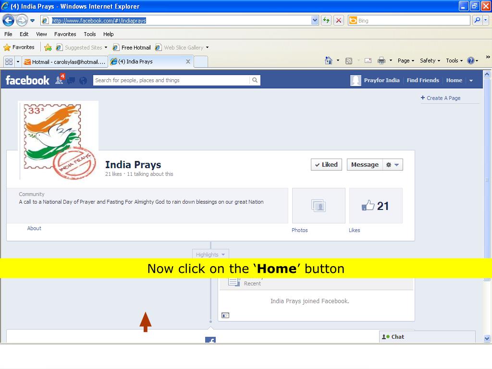
Task: Go forward with the browser Forward arrow
Action: click(22, 21)
